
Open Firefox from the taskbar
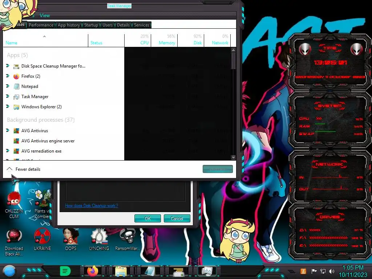click(93, 271)
